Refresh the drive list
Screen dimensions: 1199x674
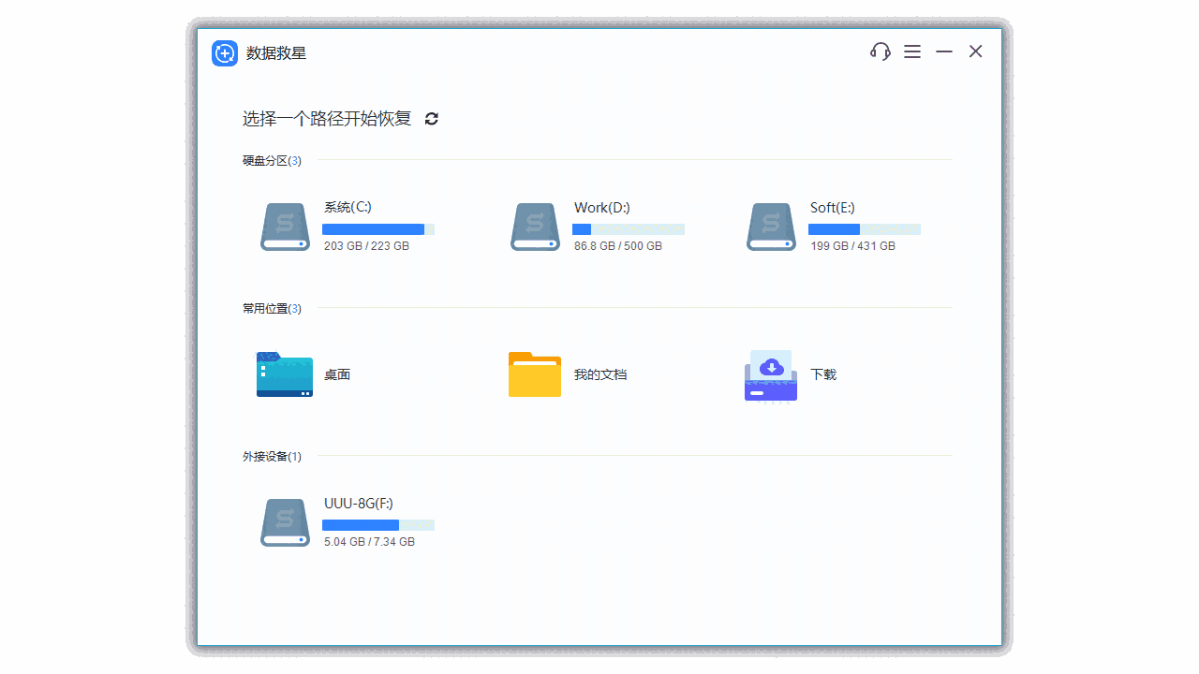tap(431, 119)
